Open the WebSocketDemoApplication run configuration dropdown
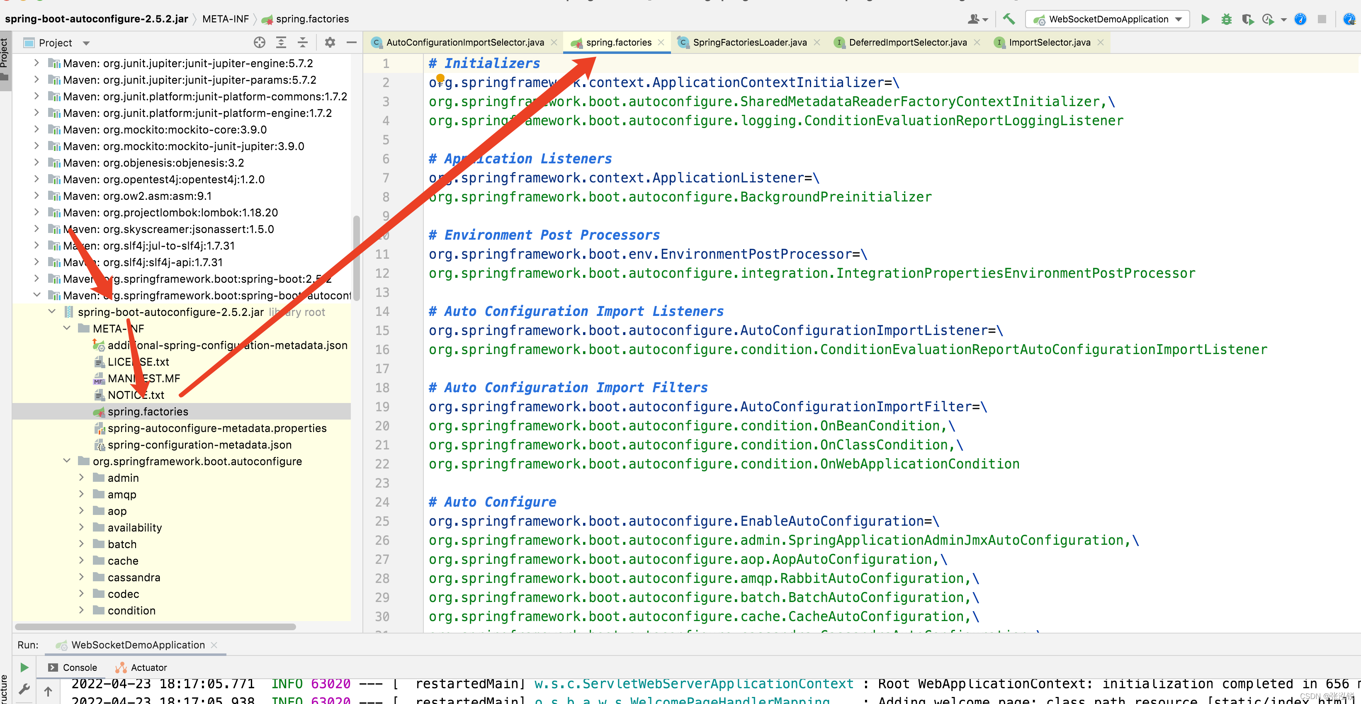This screenshot has height=704, width=1361. pyautogui.click(x=1179, y=19)
